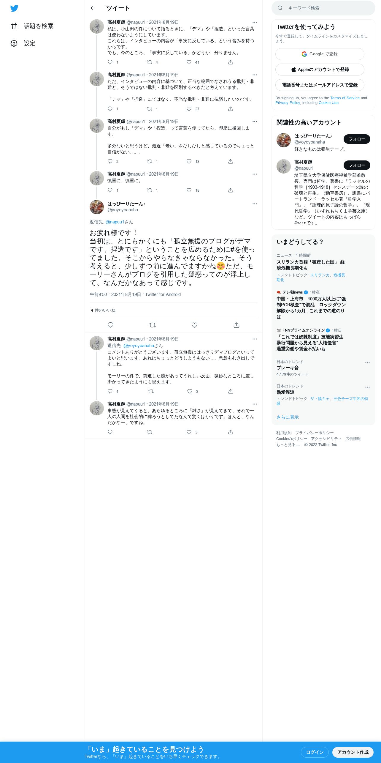This screenshot has width=381, height=763.
Task: Select 設定 in left navigation
Action: [x=29, y=43]
